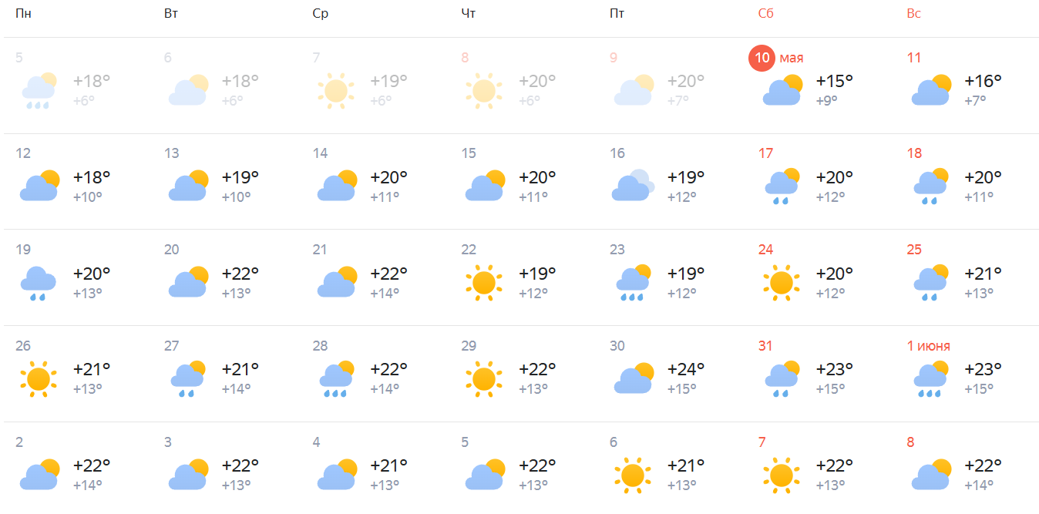Select the highlighted date 10 мая

click(x=762, y=58)
